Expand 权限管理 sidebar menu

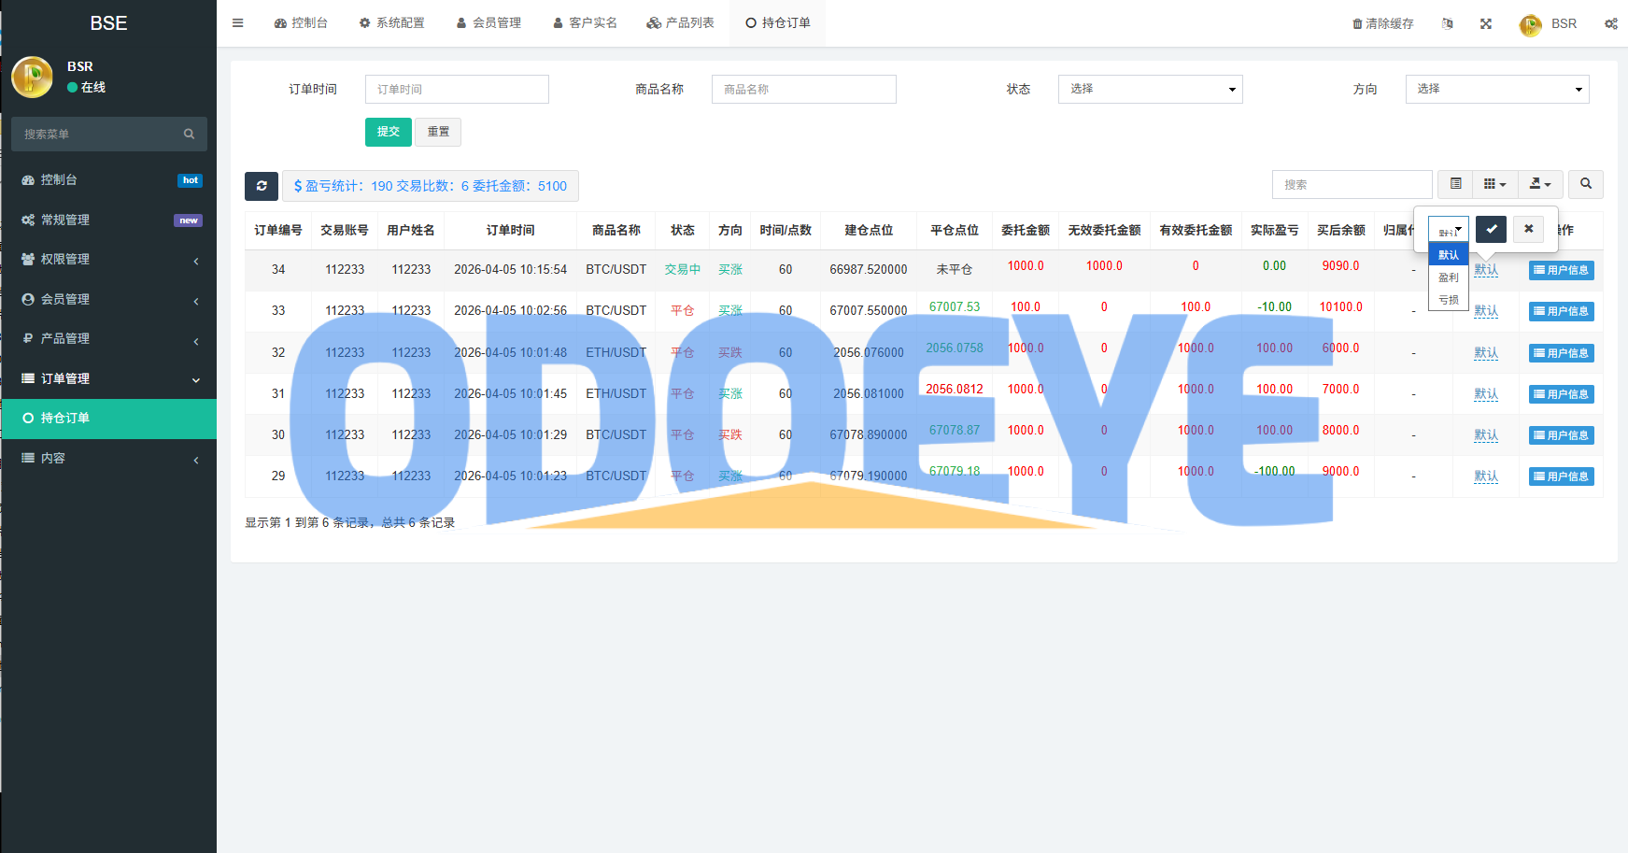point(108,260)
